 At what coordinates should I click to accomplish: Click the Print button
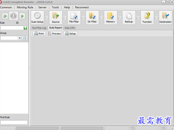point(39,33)
